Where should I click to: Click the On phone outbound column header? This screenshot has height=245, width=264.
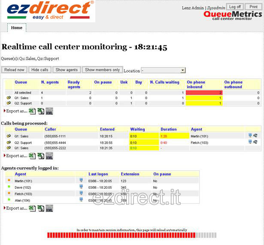click(234, 85)
